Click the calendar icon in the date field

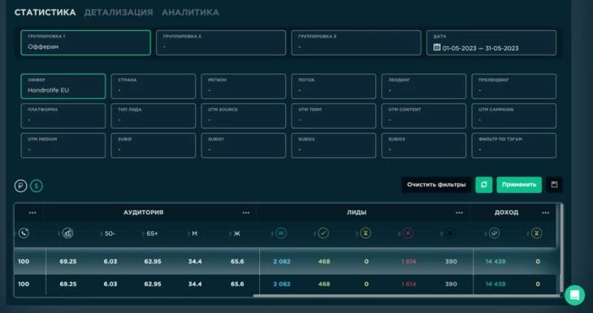tap(437, 47)
